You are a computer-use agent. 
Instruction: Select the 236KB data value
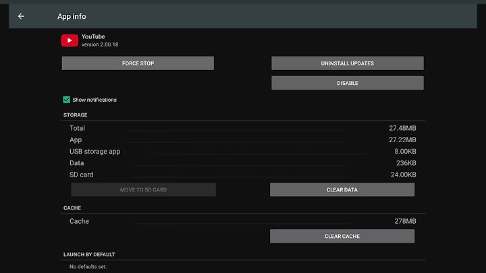(x=406, y=163)
